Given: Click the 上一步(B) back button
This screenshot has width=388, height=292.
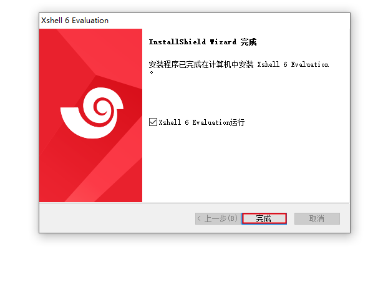Looking at the screenshot, I should tap(218, 218).
